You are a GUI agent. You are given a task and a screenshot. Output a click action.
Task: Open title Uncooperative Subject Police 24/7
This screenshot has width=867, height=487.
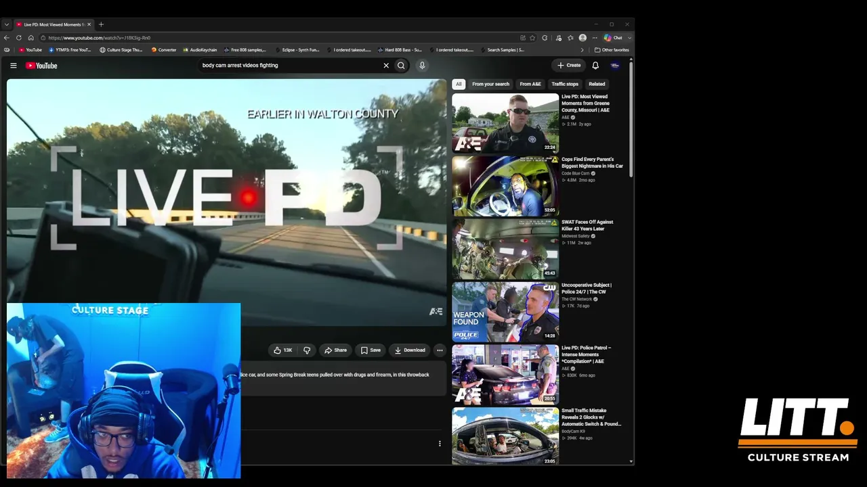(x=587, y=288)
